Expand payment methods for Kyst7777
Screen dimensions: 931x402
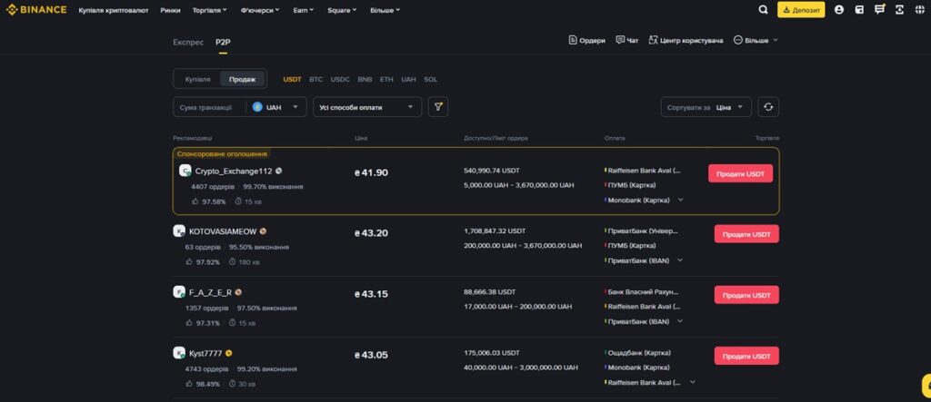(x=692, y=382)
